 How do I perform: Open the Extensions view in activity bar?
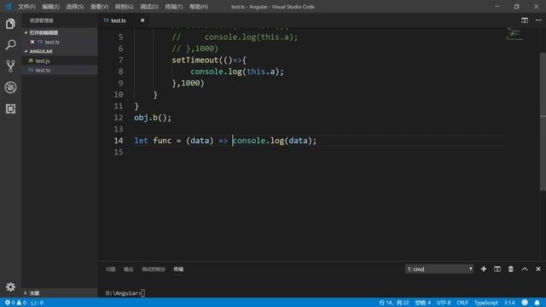[x=10, y=108]
